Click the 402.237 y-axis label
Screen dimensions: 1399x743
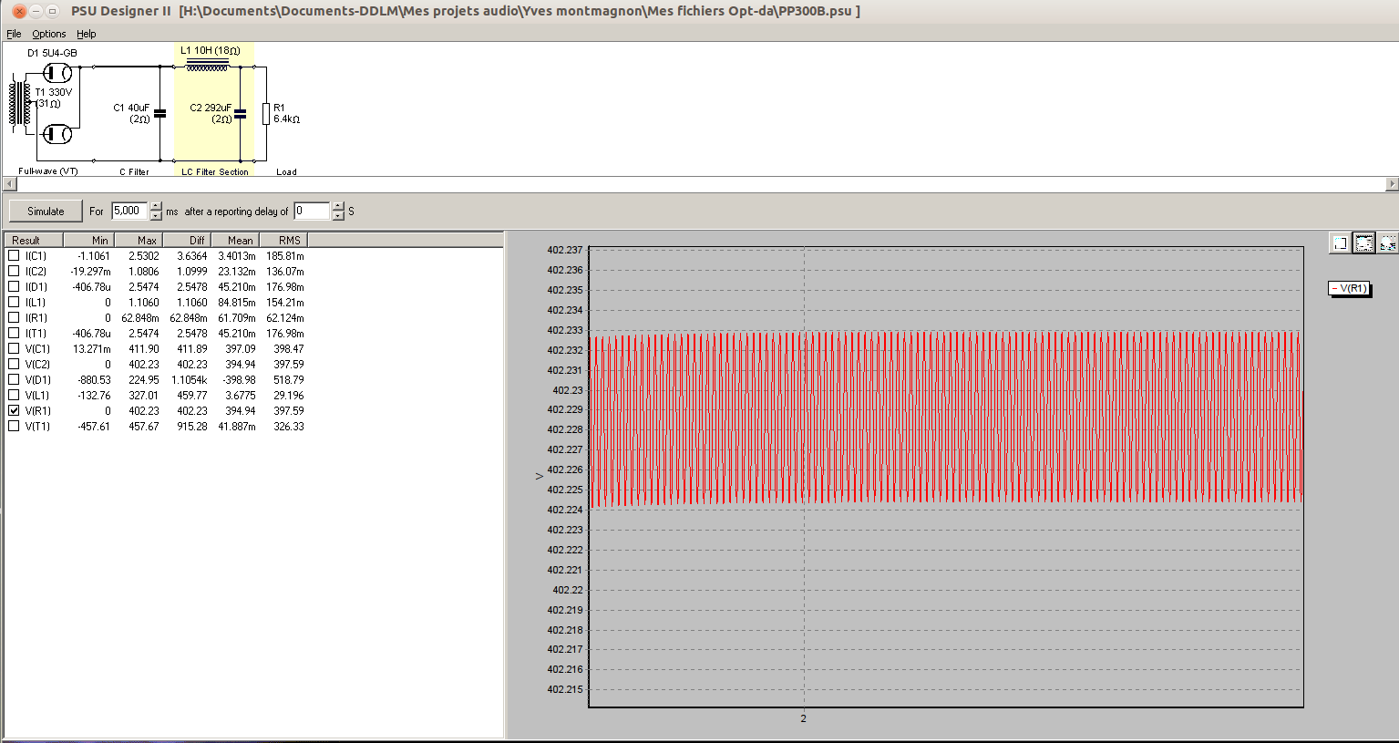click(564, 250)
